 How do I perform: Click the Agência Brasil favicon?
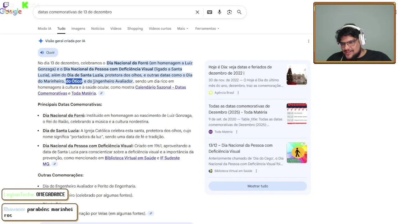(211, 93)
